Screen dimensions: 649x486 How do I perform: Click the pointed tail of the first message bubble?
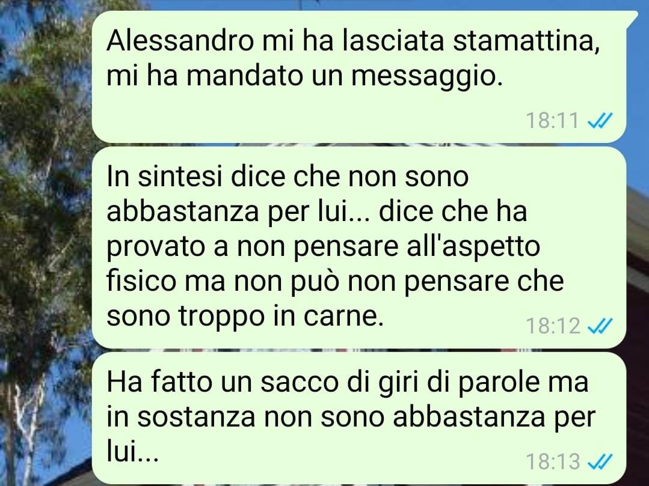point(632,19)
